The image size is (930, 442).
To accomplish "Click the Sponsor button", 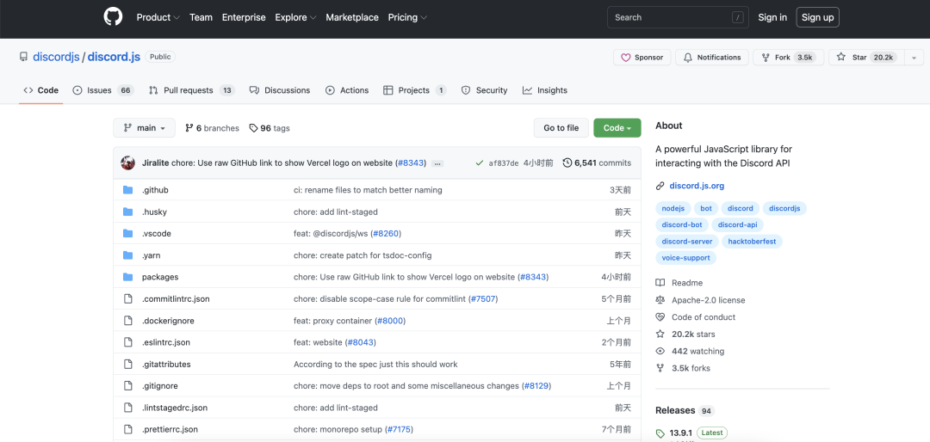I will (642, 58).
